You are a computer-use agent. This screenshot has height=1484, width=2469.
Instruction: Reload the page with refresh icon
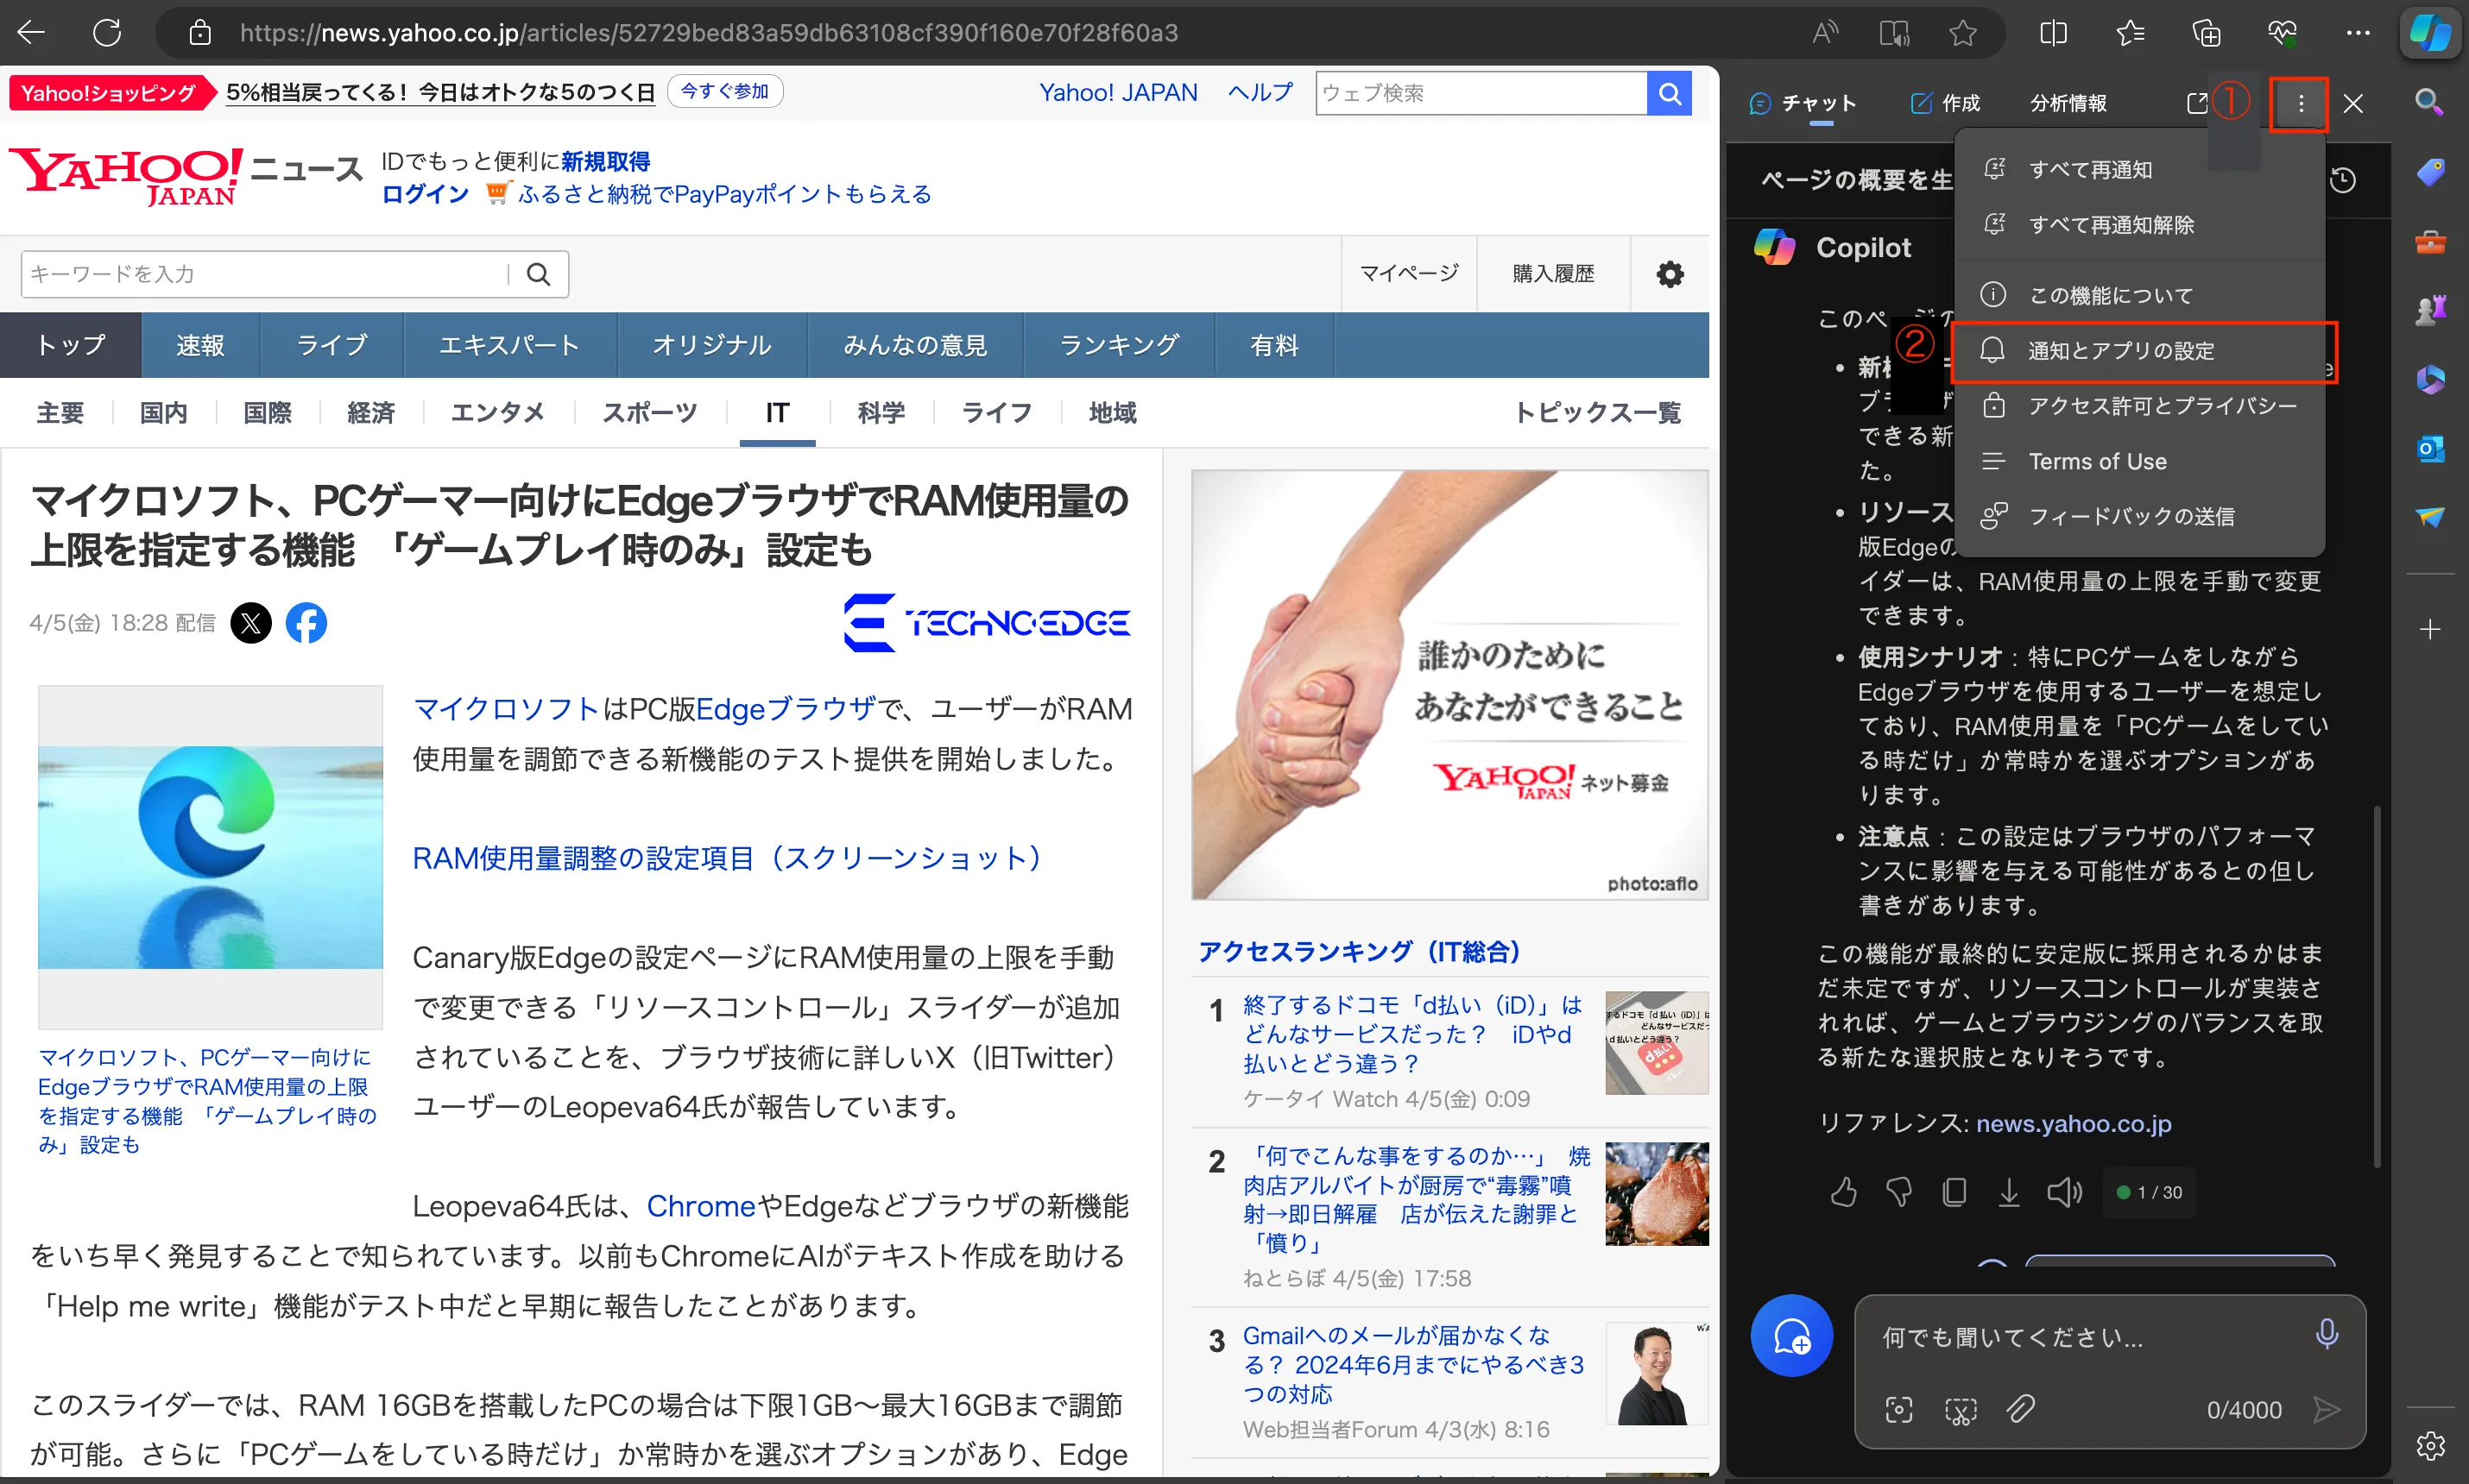pyautogui.click(x=107, y=33)
